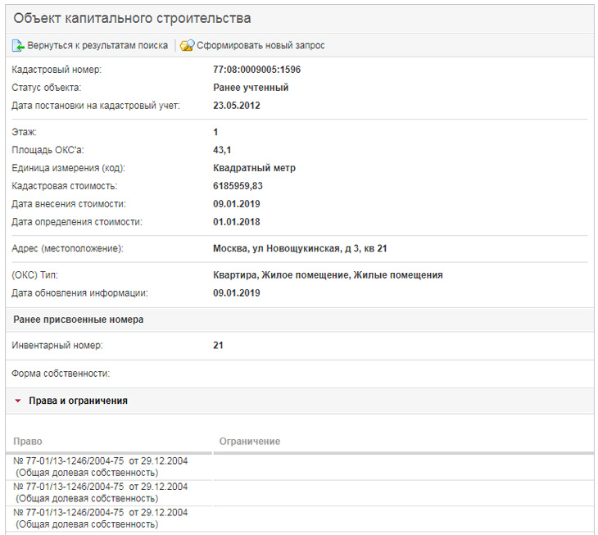Click the new query magnifier icon

pos(187,45)
